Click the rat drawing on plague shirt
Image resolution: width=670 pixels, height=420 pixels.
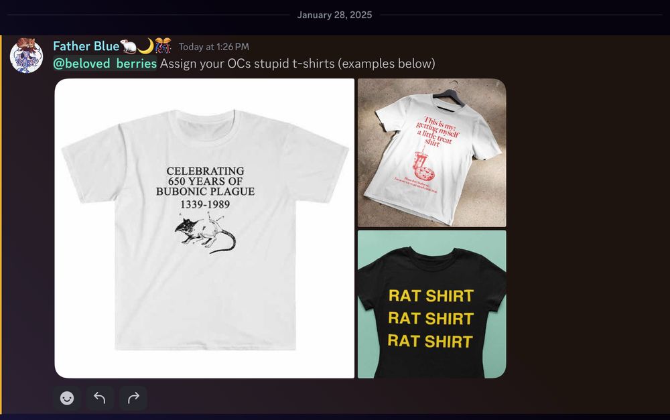click(x=205, y=234)
